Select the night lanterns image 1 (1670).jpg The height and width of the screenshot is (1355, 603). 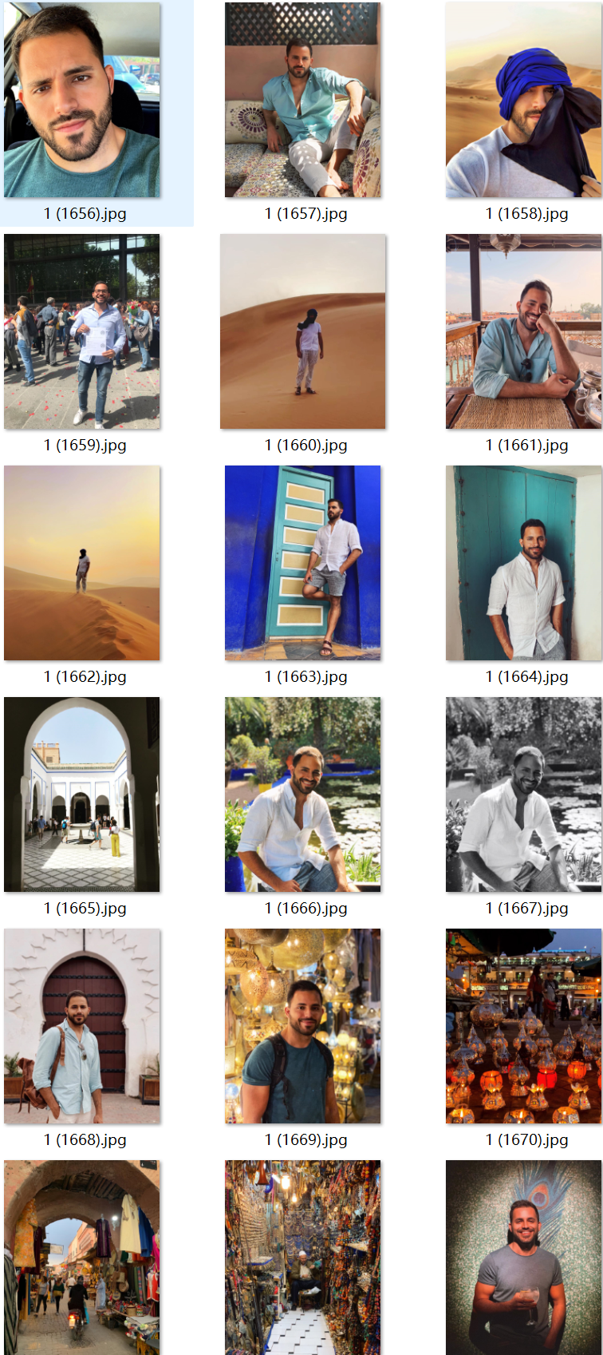[x=524, y=1026]
